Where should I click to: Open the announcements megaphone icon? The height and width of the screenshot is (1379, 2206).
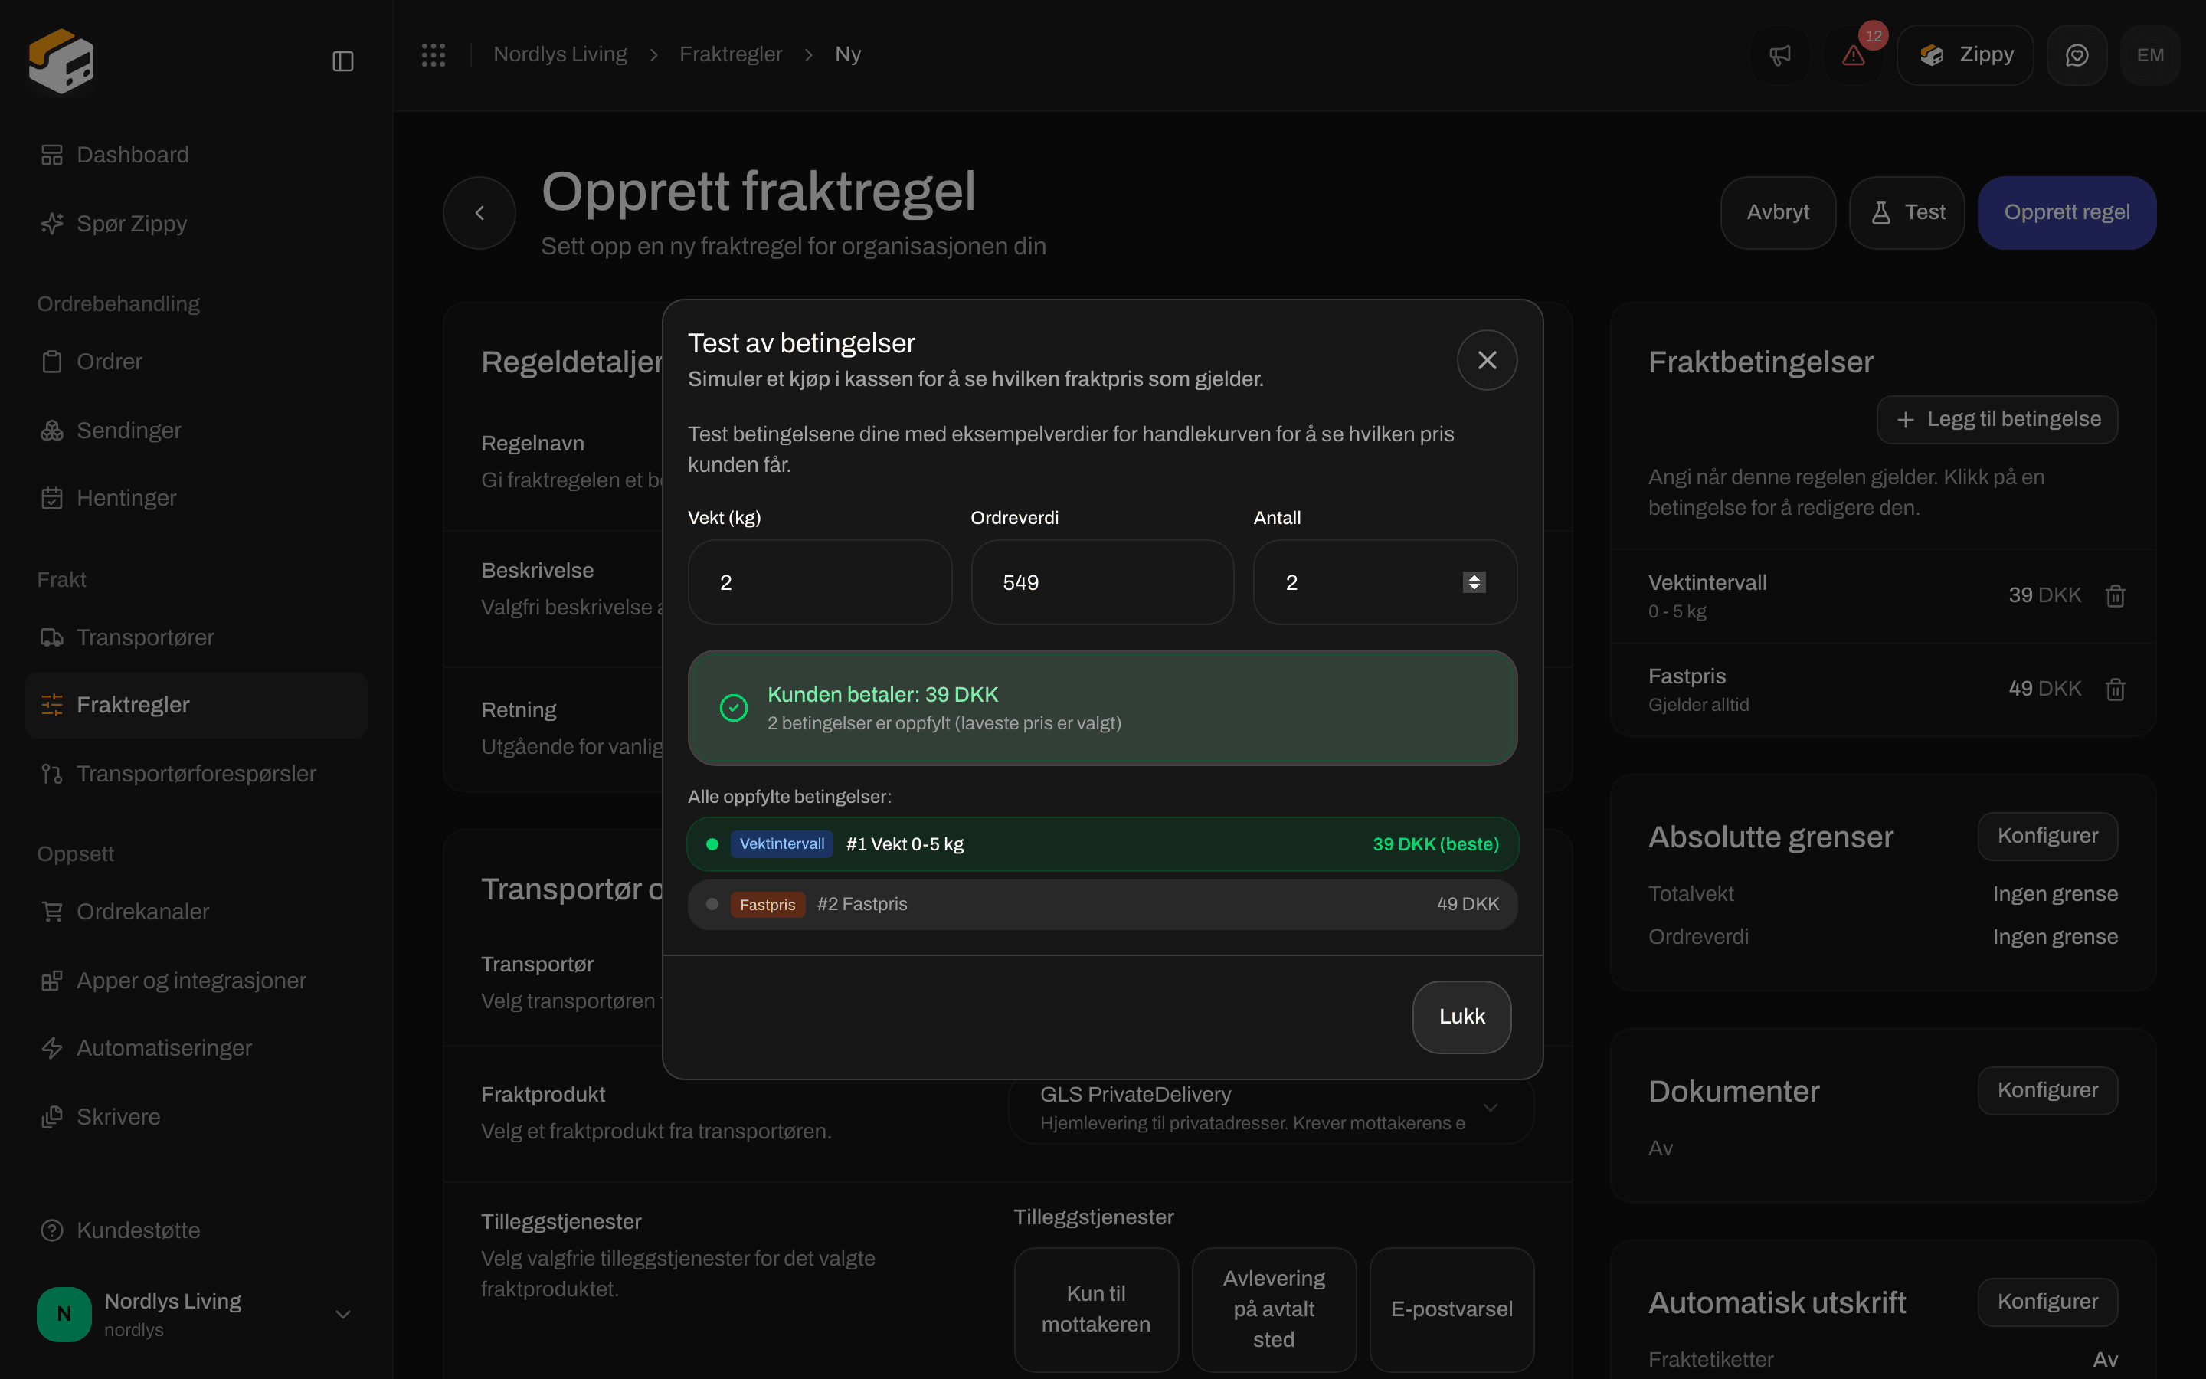[1779, 56]
